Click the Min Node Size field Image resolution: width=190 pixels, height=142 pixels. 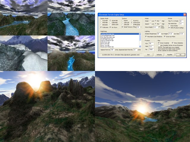coord(181,24)
